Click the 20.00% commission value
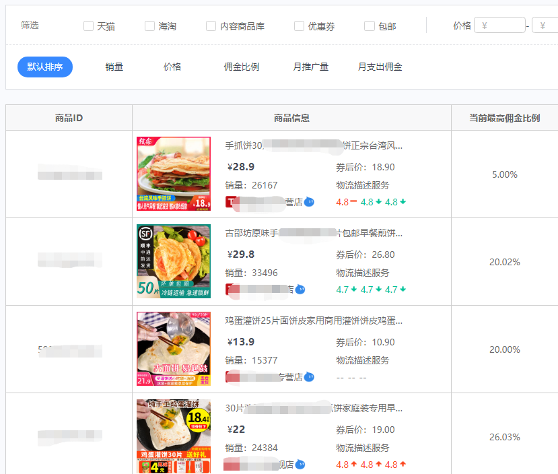Image resolution: width=558 pixels, height=474 pixels. [505, 349]
